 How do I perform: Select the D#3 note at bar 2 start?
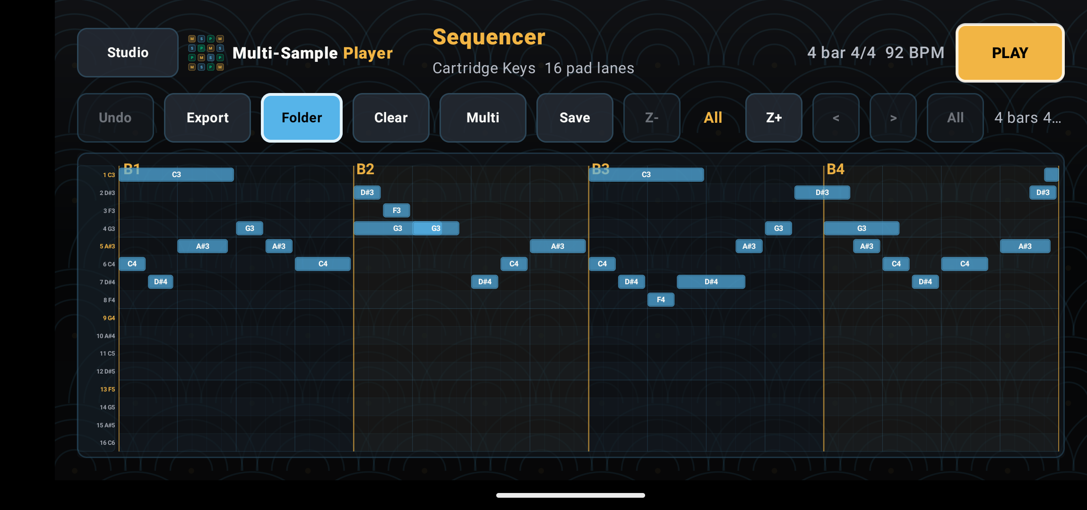tap(367, 192)
